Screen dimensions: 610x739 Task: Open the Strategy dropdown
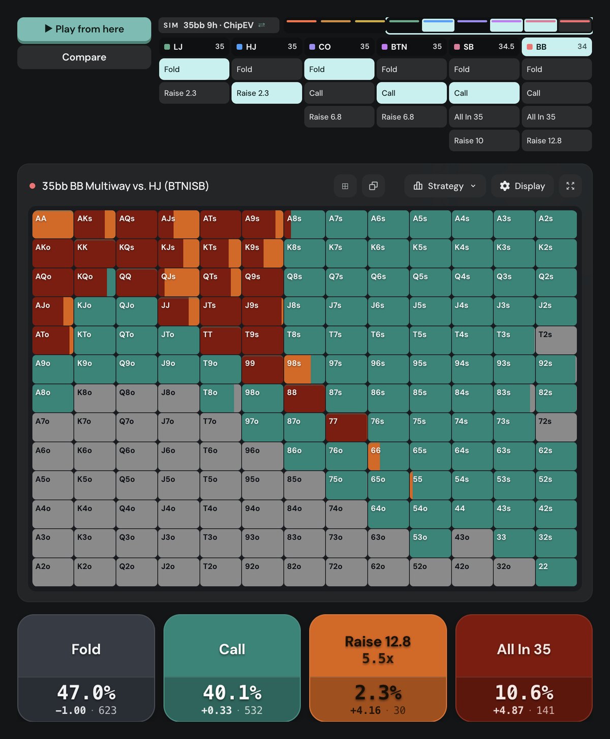click(445, 186)
